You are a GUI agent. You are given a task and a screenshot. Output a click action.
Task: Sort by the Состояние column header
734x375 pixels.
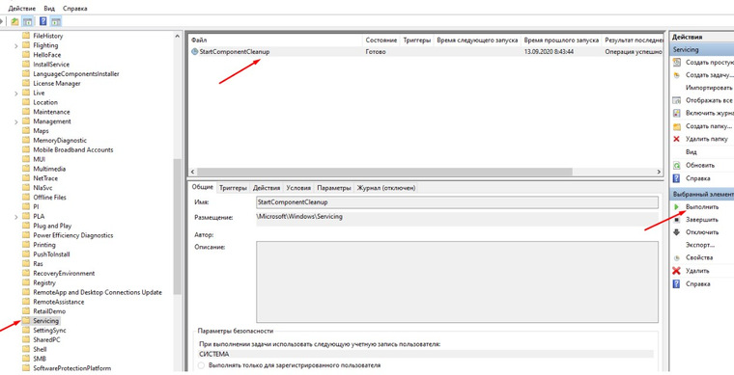click(x=381, y=40)
